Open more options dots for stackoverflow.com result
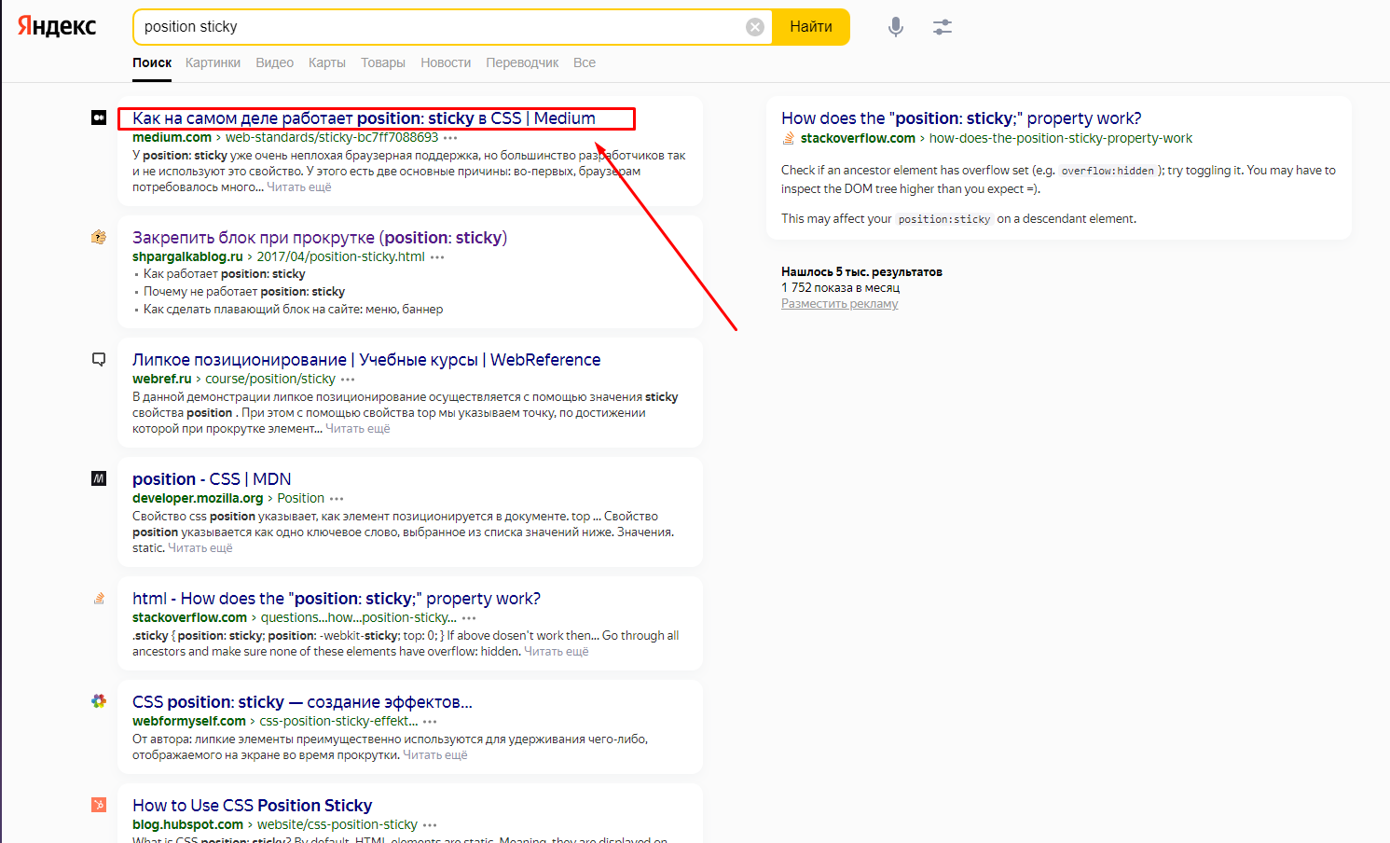 click(469, 618)
